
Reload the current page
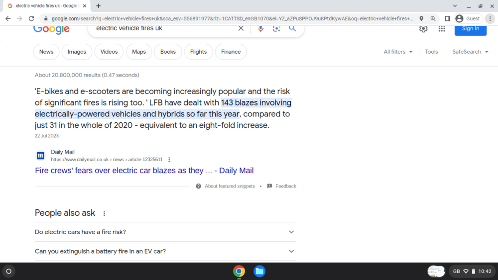(x=31, y=19)
